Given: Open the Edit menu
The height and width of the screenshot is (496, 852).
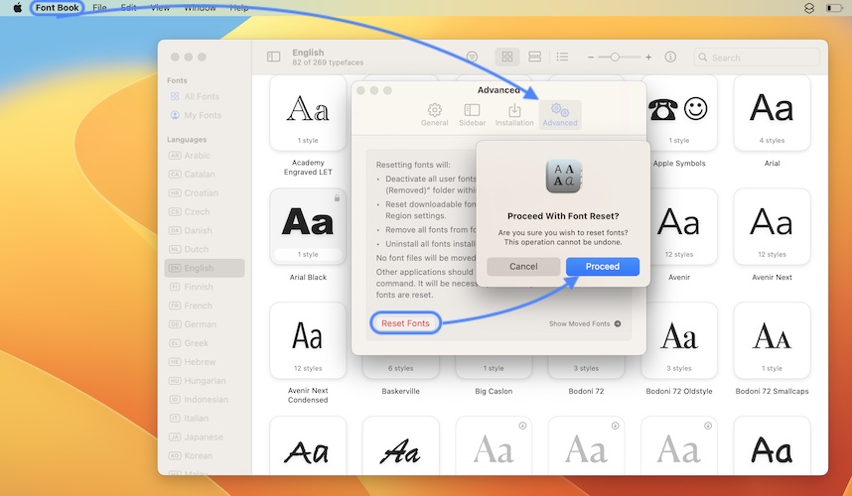Looking at the screenshot, I should pyautogui.click(x=129, y=8).
